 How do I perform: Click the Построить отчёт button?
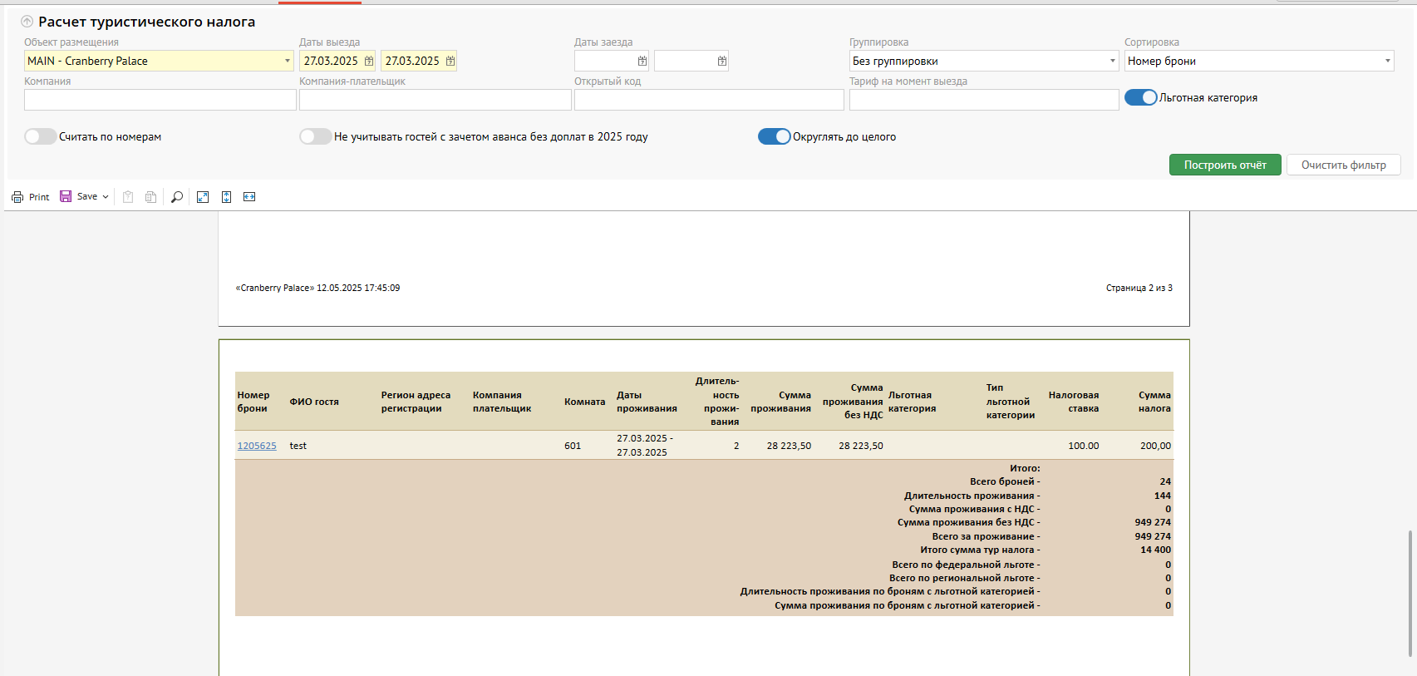tap(1224, 165)
